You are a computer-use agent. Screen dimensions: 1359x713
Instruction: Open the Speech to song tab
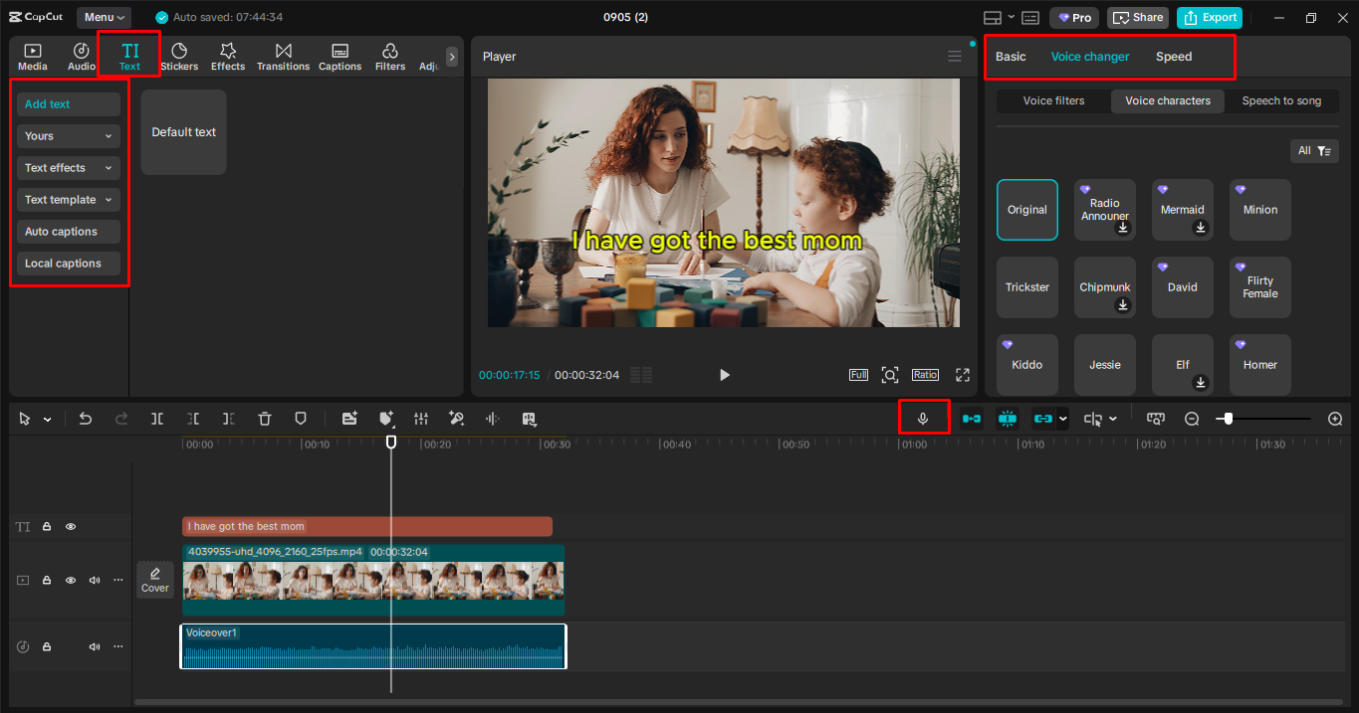pos(1281,100)
